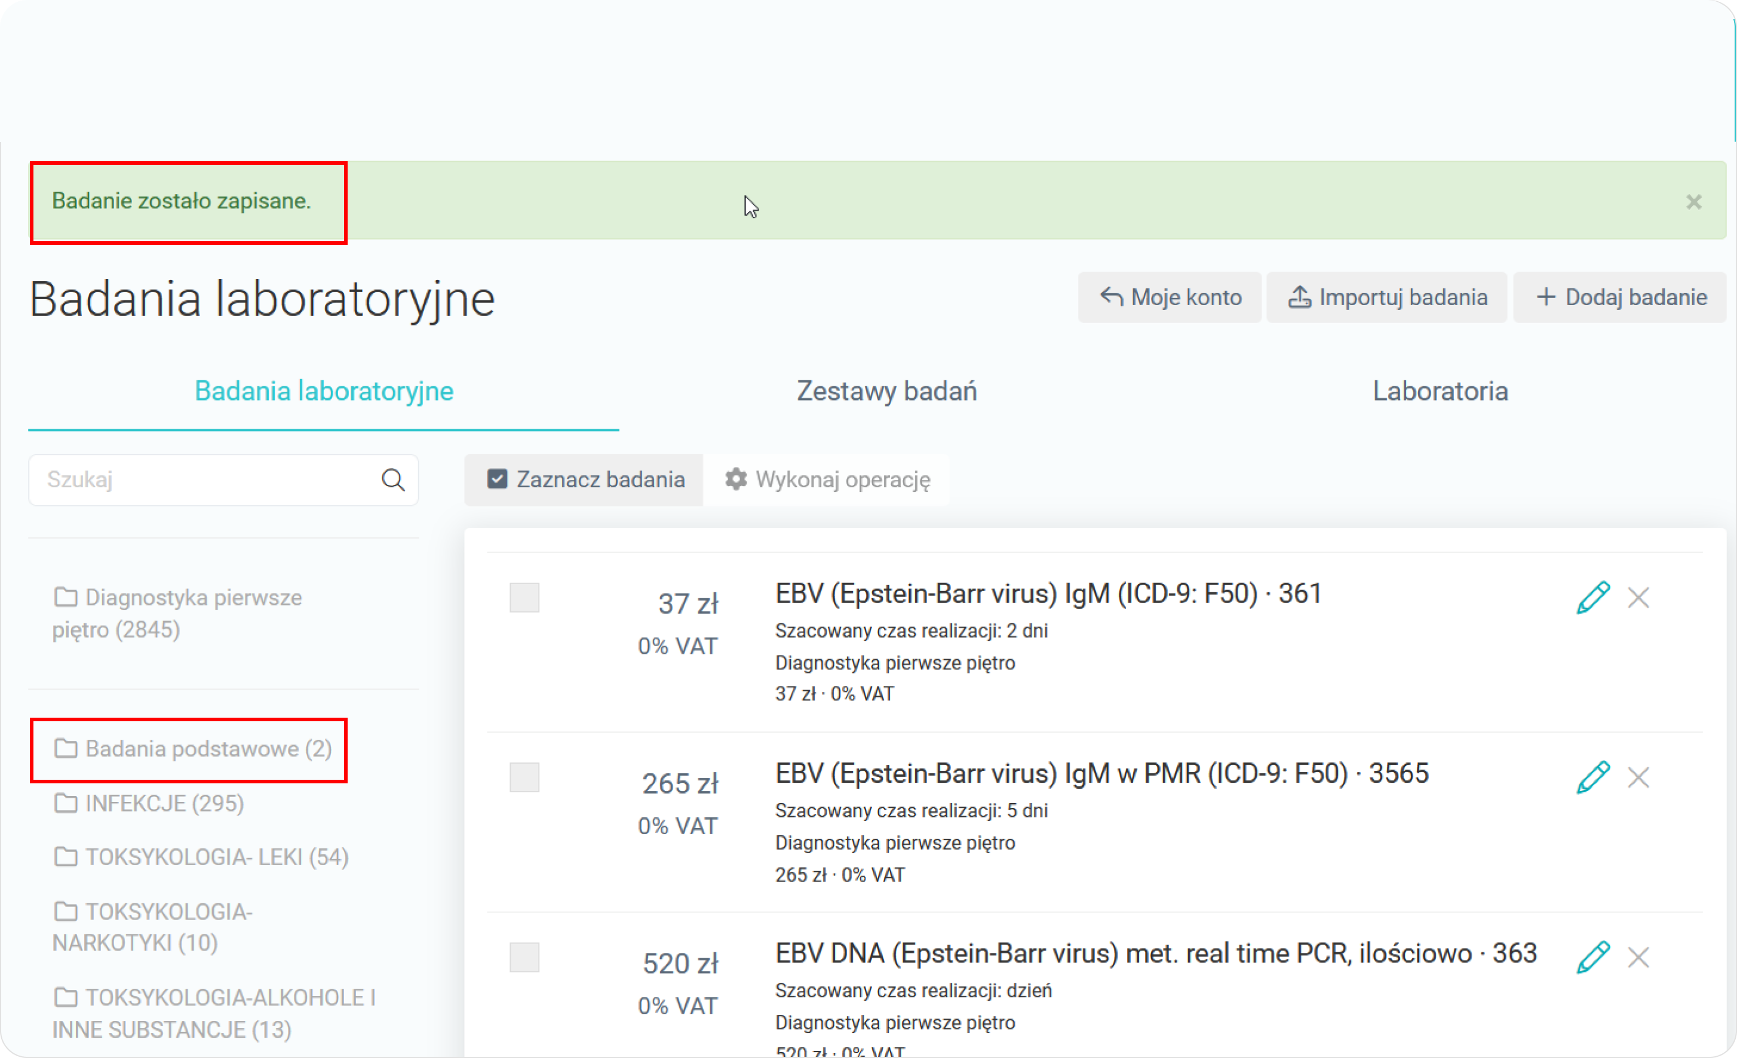Focus the Szukaj search field
Viewport: 1737px width, 1058px height.
pos(204,480)
